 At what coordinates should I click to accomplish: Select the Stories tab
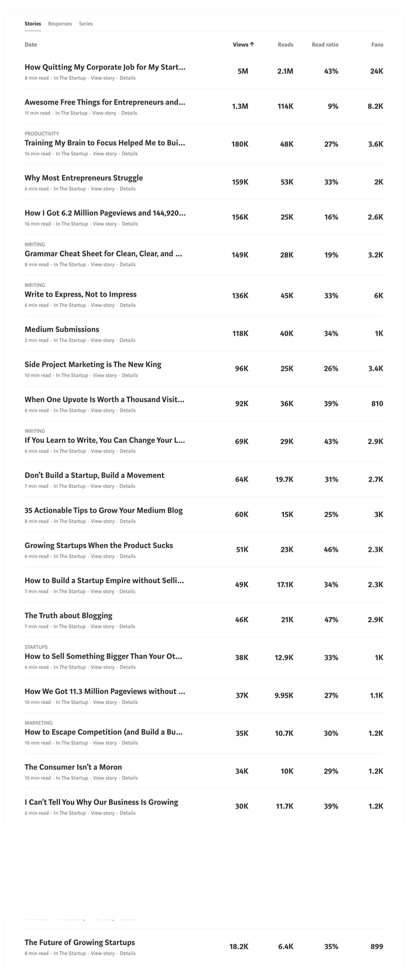(33, 24)
